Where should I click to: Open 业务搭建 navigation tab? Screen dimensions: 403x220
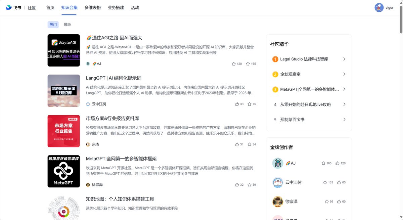pyautogui.click(x=116, y=7)
